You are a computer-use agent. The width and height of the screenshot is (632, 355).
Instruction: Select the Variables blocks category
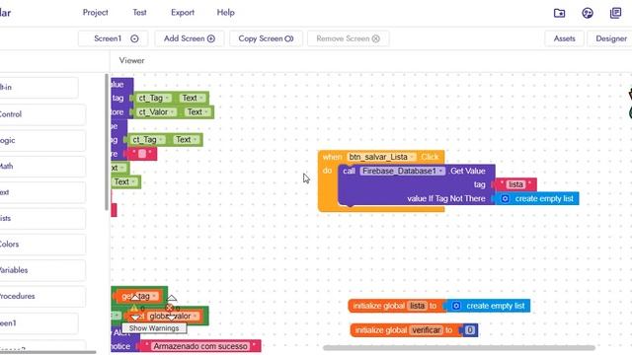click(42, 270)
